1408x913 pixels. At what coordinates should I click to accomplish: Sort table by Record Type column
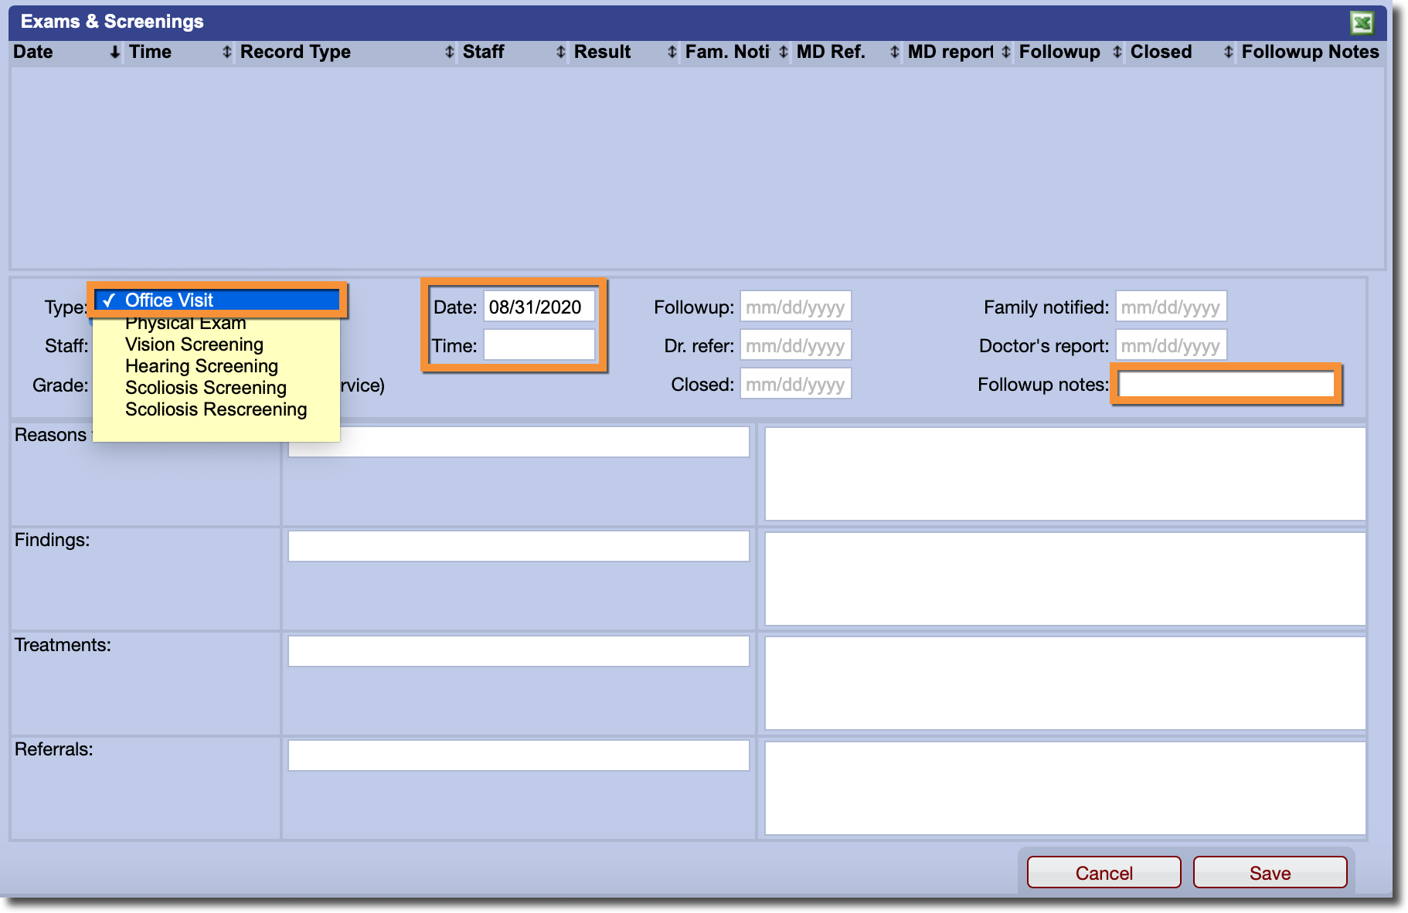295,52
